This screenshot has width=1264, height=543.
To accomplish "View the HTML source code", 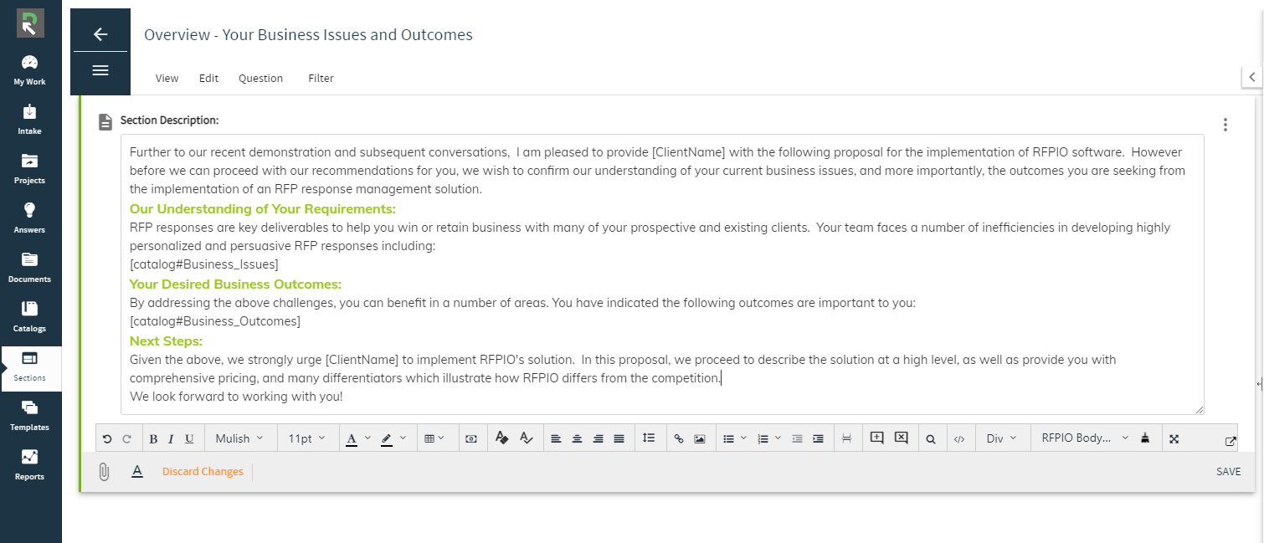I will point(959,438).
